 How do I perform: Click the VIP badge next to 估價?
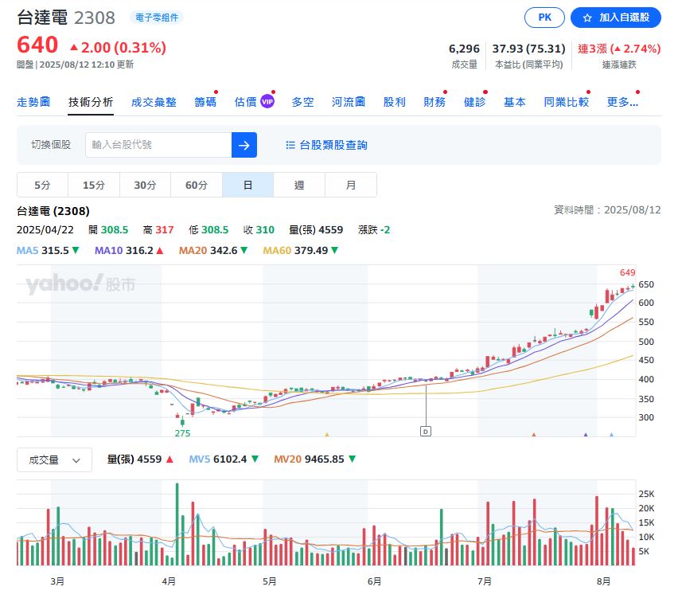point(267,102)
